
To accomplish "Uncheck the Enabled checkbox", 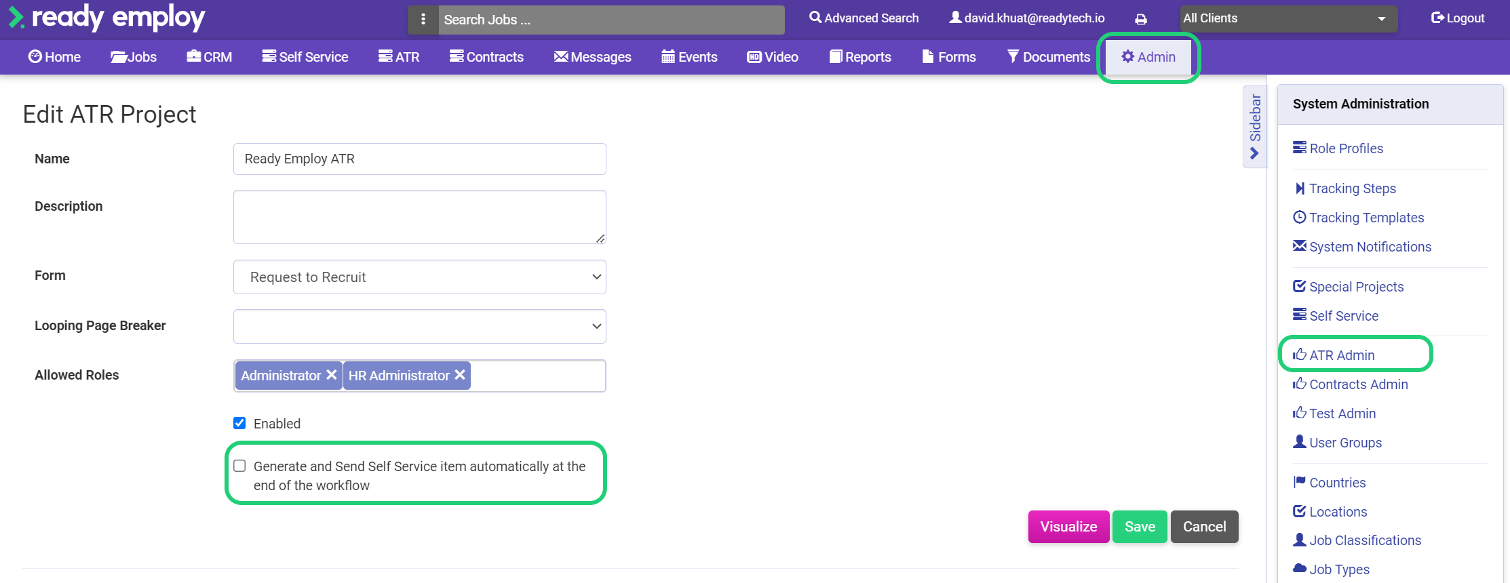I will [x=239, y=423].
